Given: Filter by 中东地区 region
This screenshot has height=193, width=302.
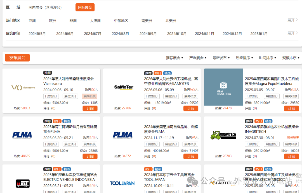Looking at the screenshot, I should (x=121, y=21).
